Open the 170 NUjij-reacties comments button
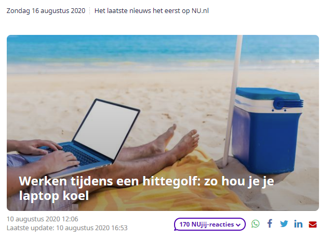The width and height of the screenshot is (332, 238). pos(209,224)
